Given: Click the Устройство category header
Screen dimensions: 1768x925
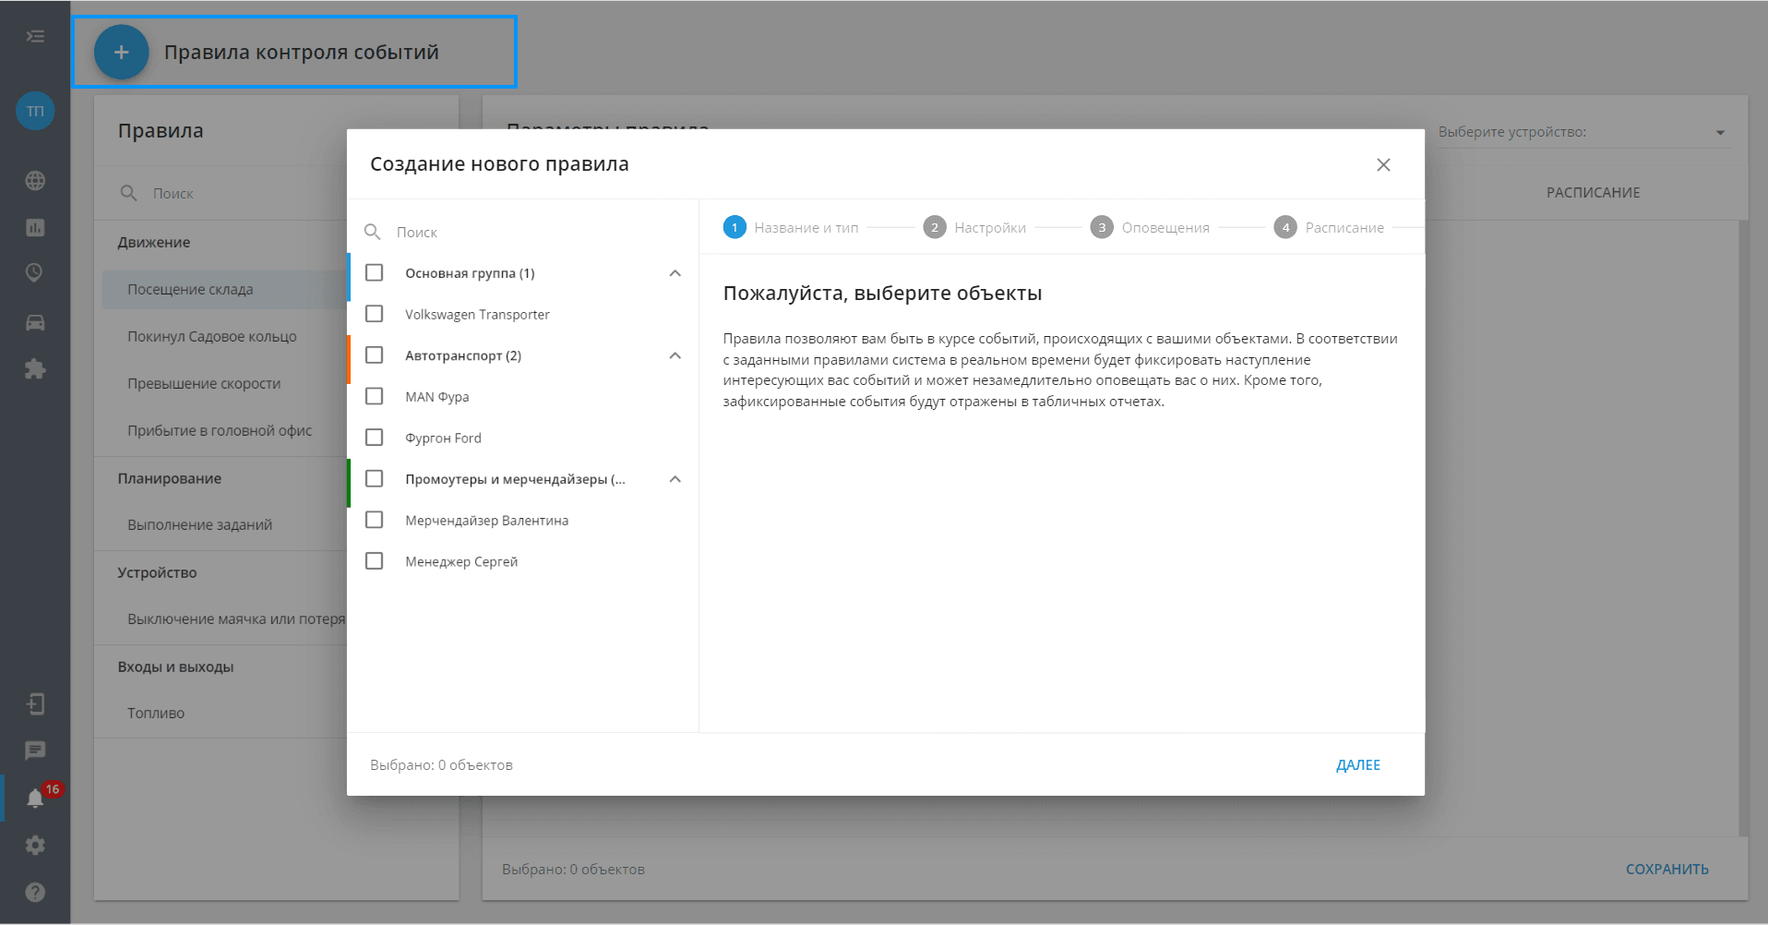Looking at the screenshot, I should point(157,572).
